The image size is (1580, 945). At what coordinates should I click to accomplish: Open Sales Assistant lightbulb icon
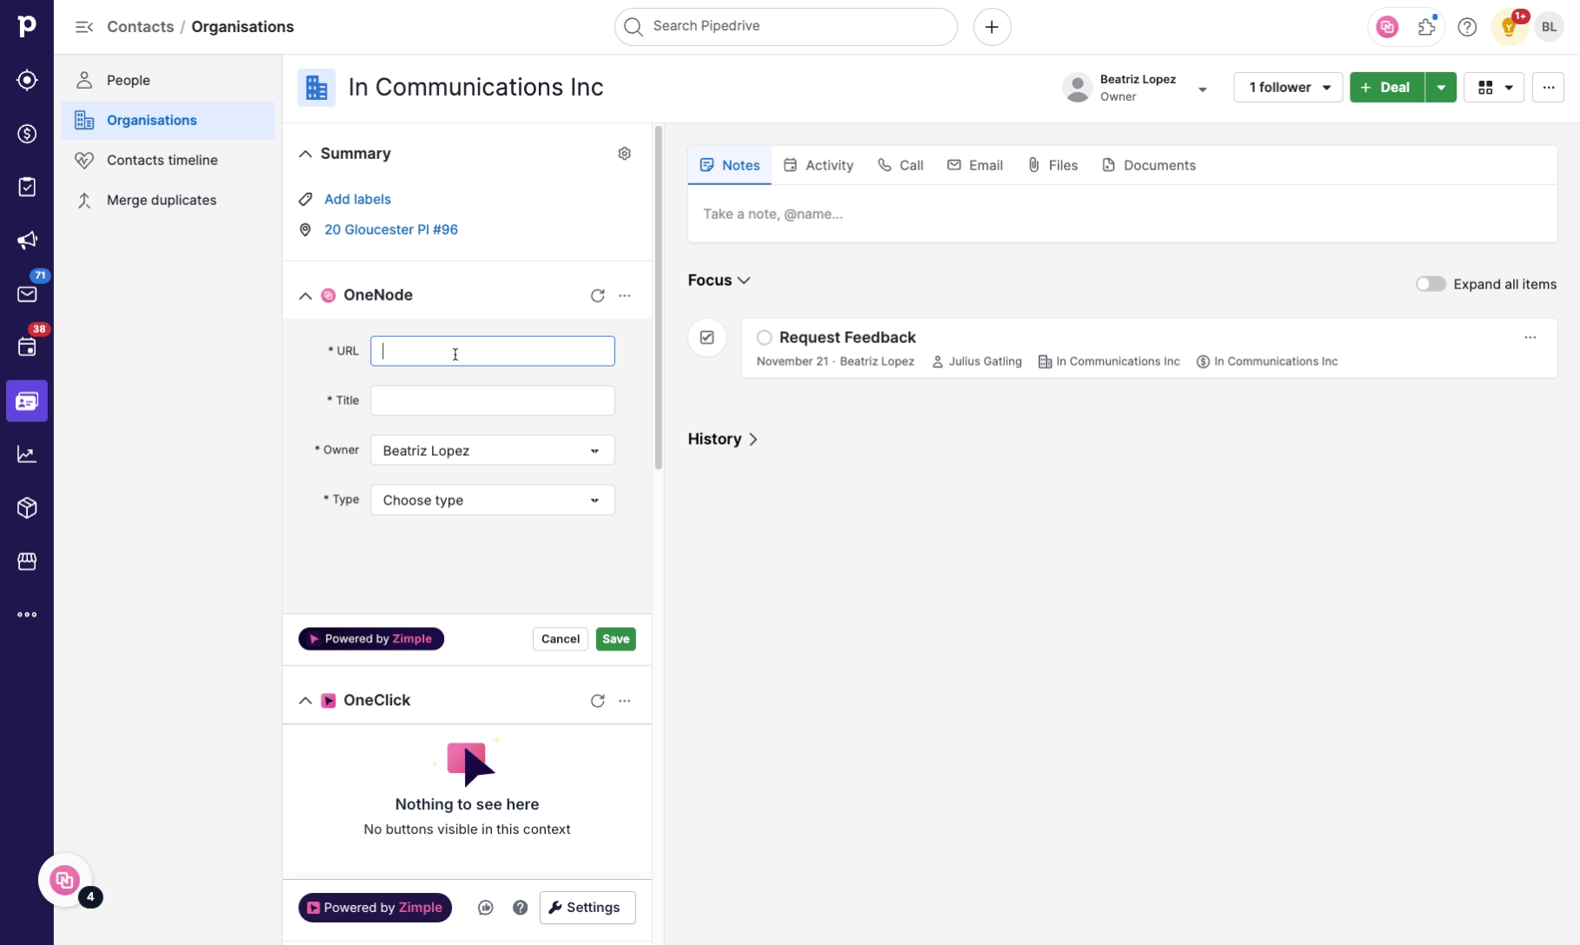pyautogui.click(x=1509, y=27)
